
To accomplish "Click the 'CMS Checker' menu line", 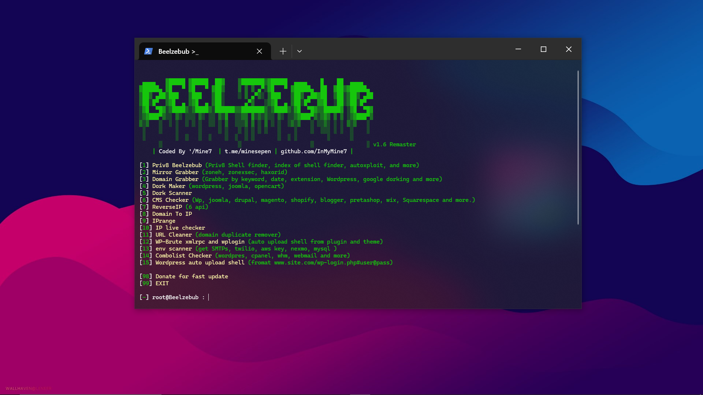I will coord(308,200).
